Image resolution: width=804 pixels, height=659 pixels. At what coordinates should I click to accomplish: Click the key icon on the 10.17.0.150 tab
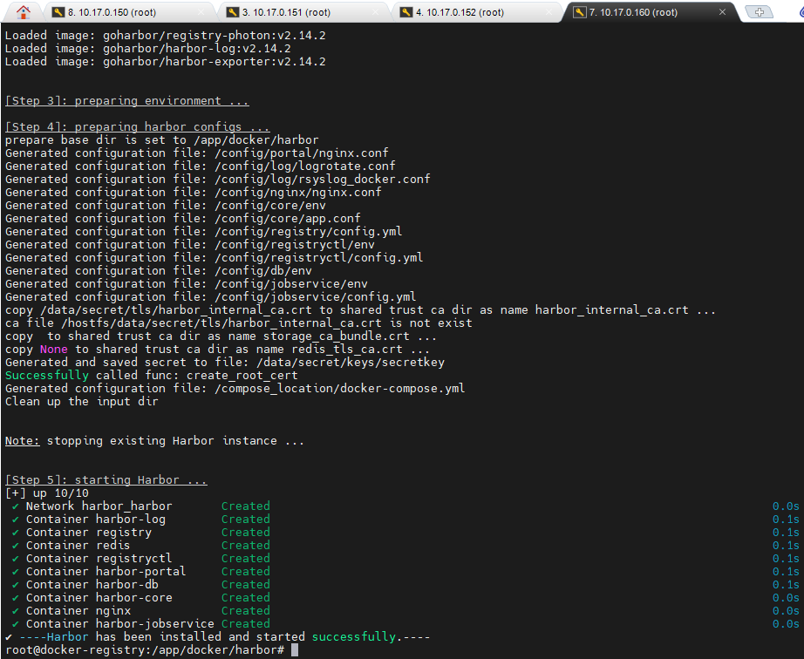point(58,12)
